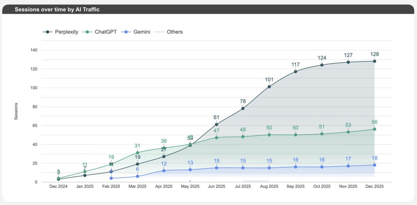417x205 pixels.
Task: Select Perplexity Aug 2025 data point (101)
Action: point(269,86)
